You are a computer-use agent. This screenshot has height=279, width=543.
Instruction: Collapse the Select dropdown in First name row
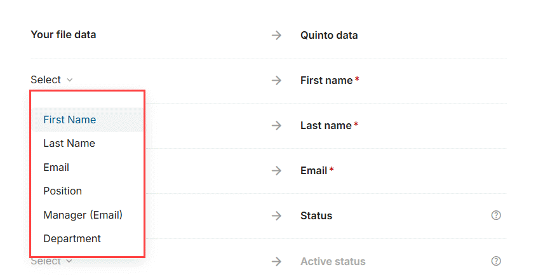51,80
